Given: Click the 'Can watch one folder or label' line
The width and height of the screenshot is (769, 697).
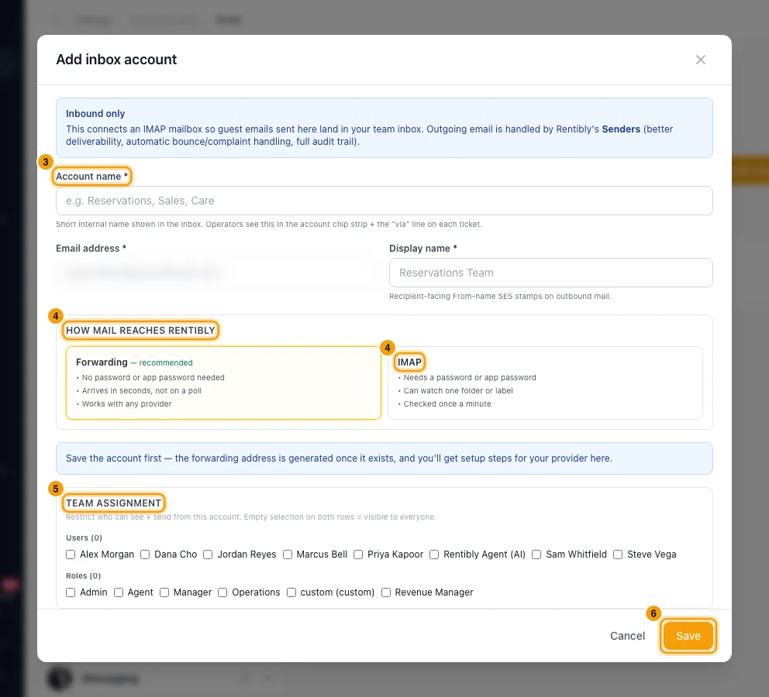Looking at the screenshot, I should click(x=458, y=391).
